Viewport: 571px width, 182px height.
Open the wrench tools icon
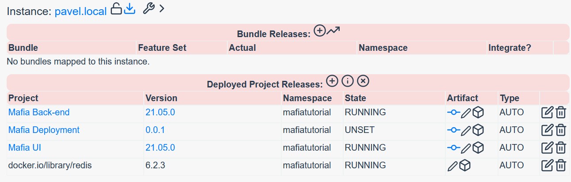click(149, 9)
